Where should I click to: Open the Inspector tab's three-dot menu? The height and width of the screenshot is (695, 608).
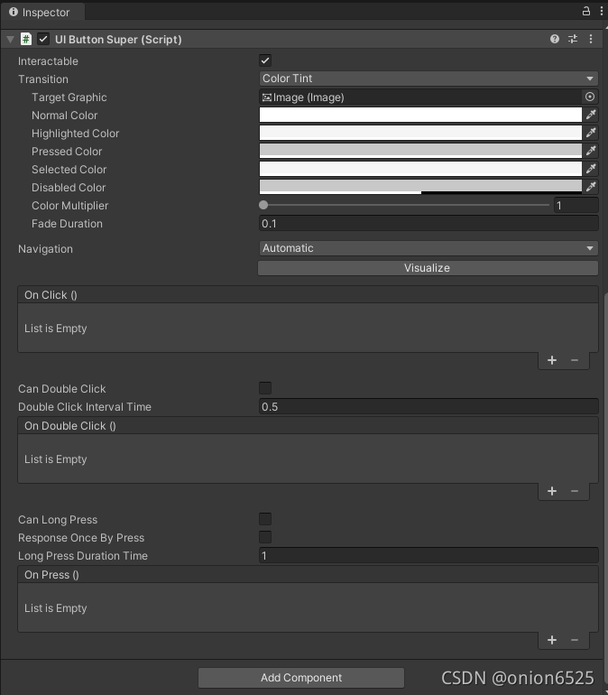coord(602,11)
